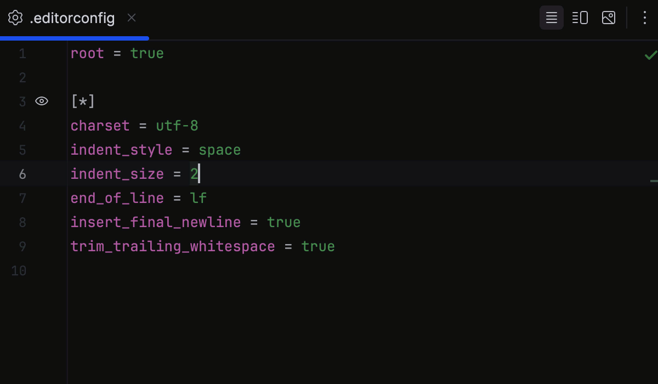Open the split editor and preview layout

point(580,18)
